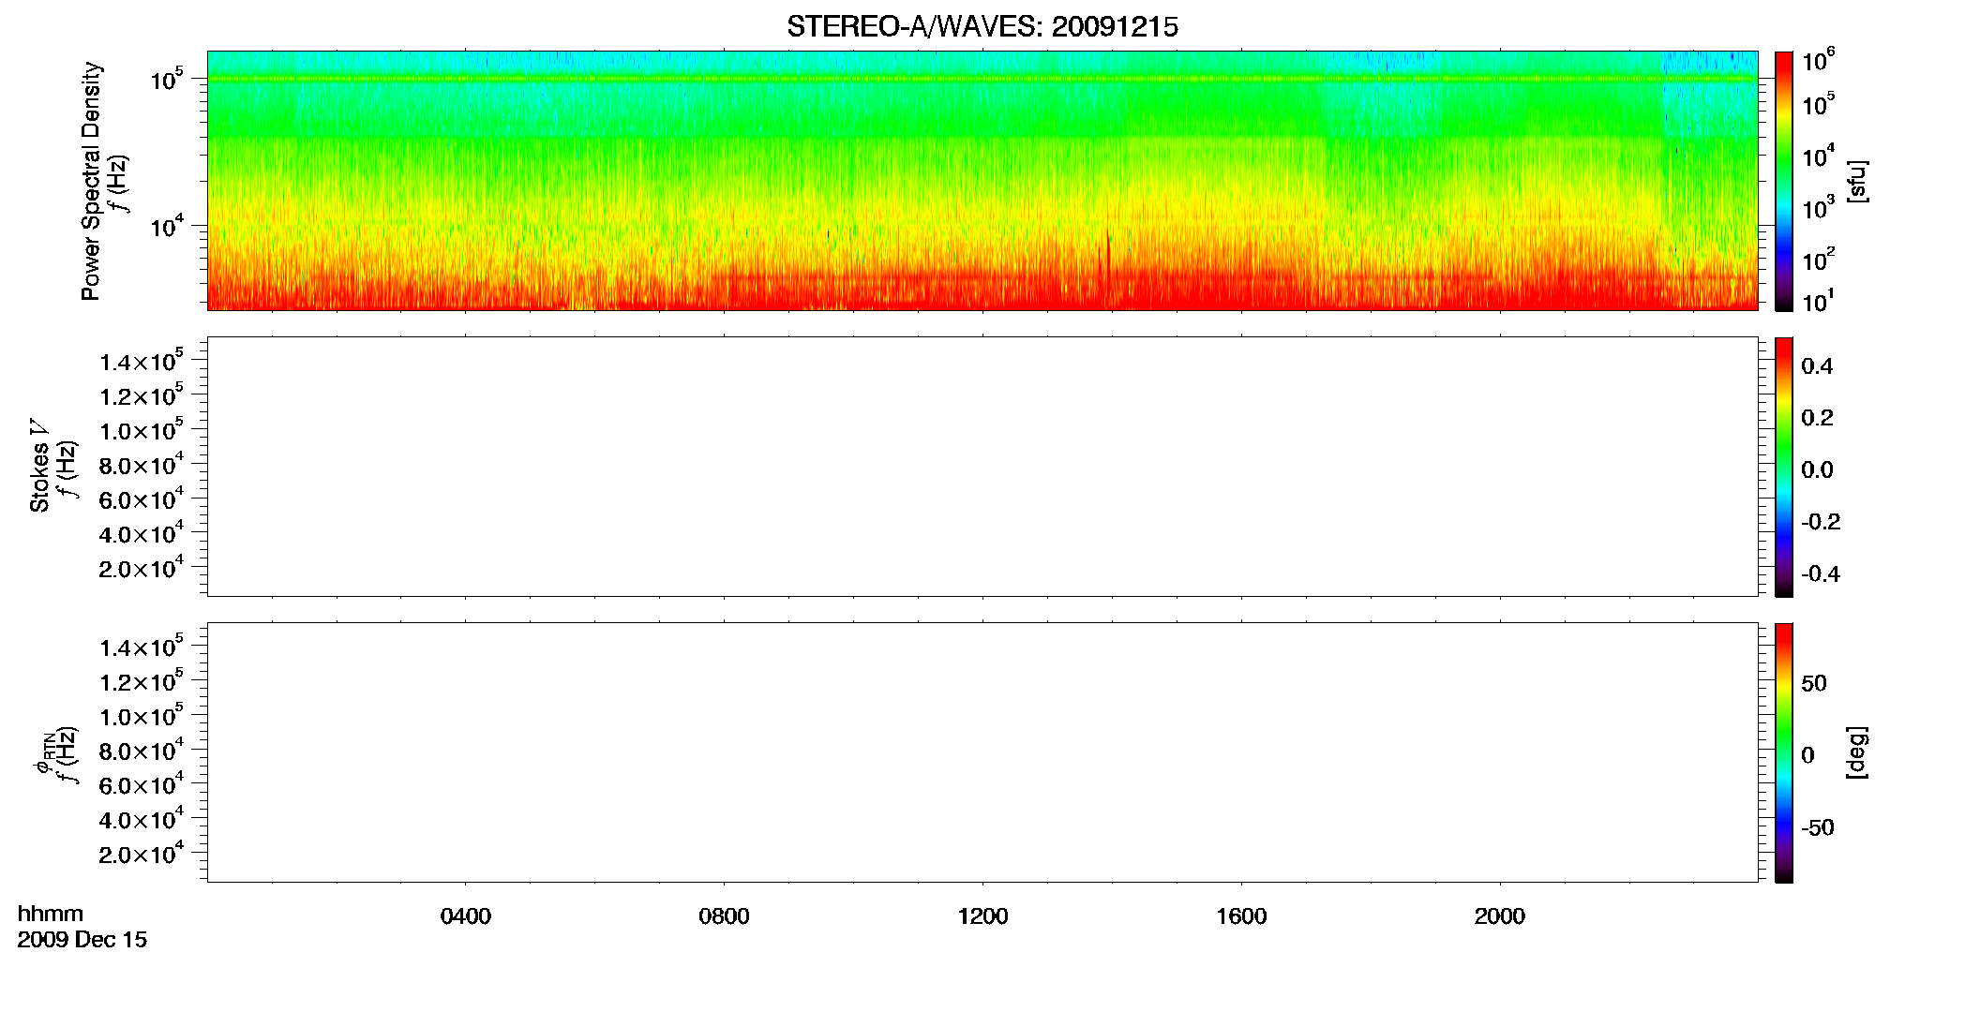This screenshot has height=1012, width=1965.
Task: Select the -0.2 label on the Stokes colorbar
Action: coord(1821,522)
